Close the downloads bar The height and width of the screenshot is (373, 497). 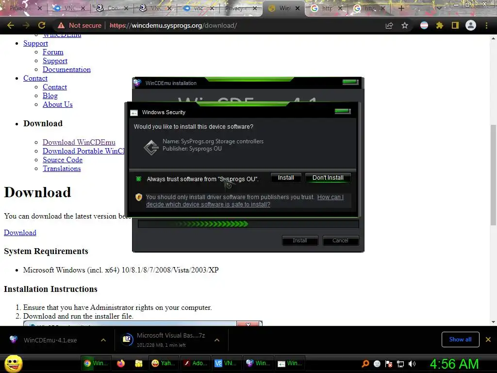click(488, 339)
